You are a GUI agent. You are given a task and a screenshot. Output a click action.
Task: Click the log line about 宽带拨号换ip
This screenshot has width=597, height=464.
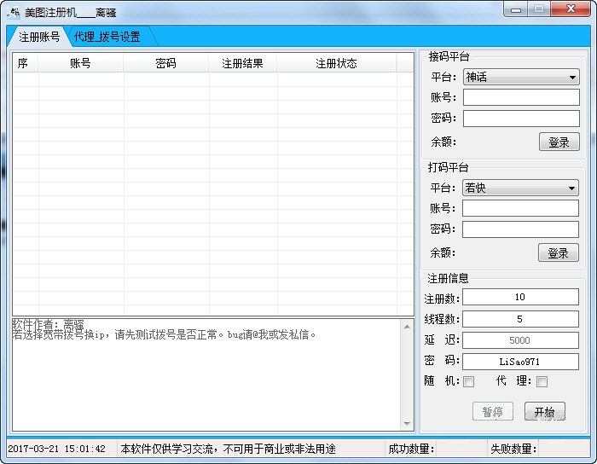(164, 334)
